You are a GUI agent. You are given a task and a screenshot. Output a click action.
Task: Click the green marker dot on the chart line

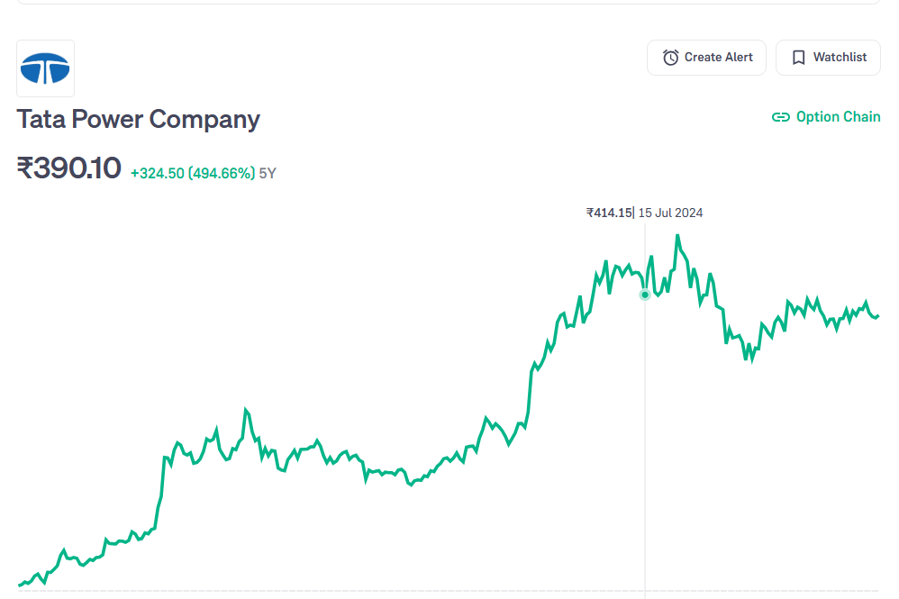[645, 295]
